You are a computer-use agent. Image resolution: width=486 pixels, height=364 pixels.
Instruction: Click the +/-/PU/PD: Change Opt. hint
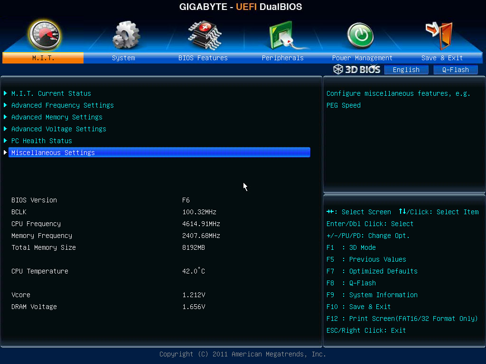[368, 236]
